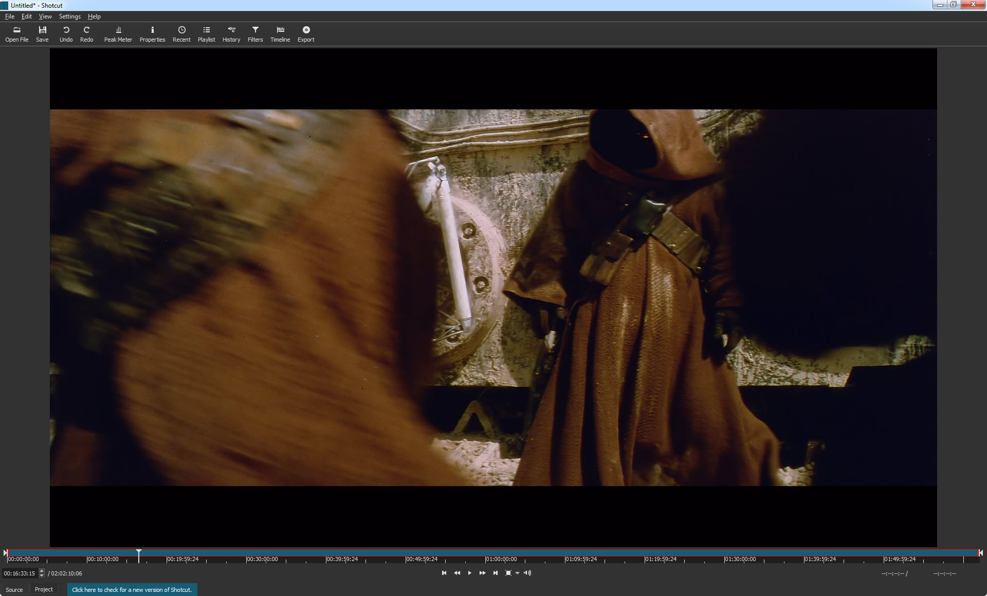The width and height of the screenshot is (987, 596).
Task: Open the Settings menu
Action: pos(70,16)
